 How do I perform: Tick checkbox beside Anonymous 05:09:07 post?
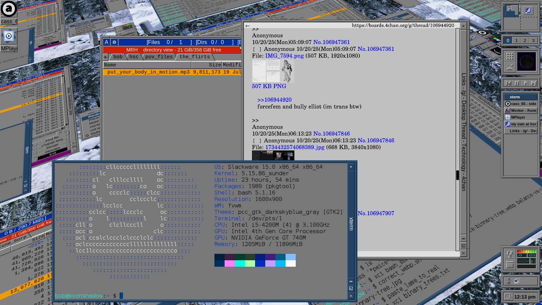257,49
